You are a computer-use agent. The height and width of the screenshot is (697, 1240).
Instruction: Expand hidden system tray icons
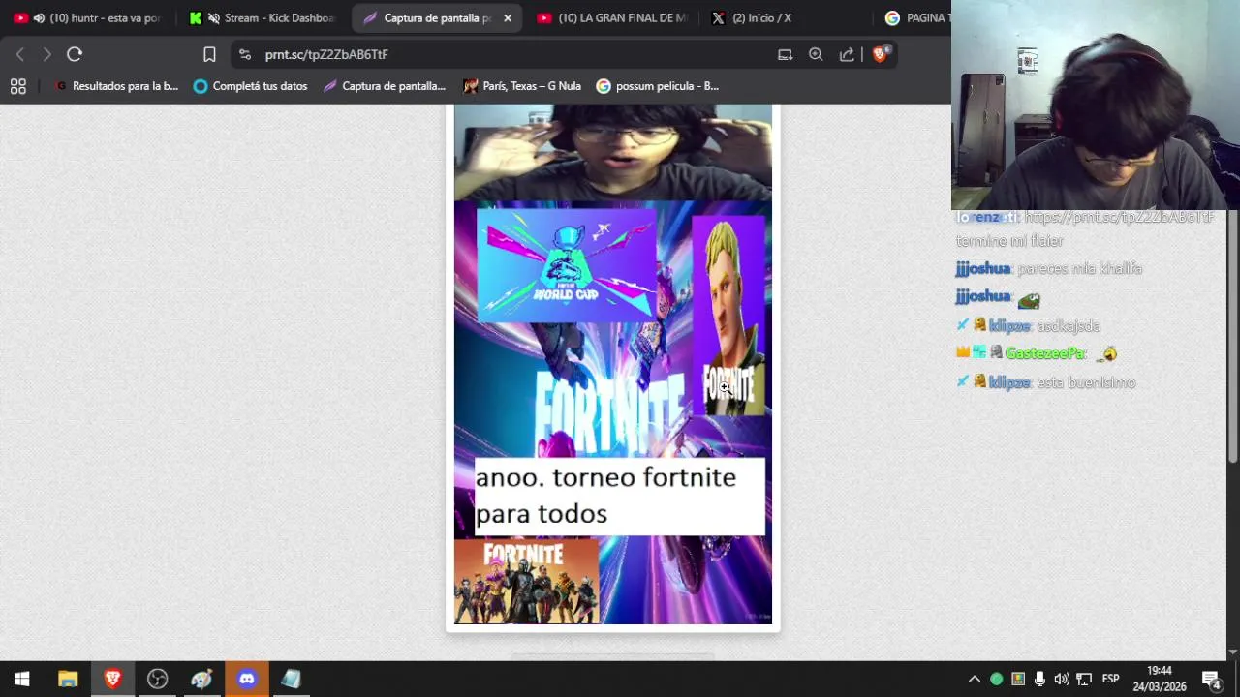(975, 679)
